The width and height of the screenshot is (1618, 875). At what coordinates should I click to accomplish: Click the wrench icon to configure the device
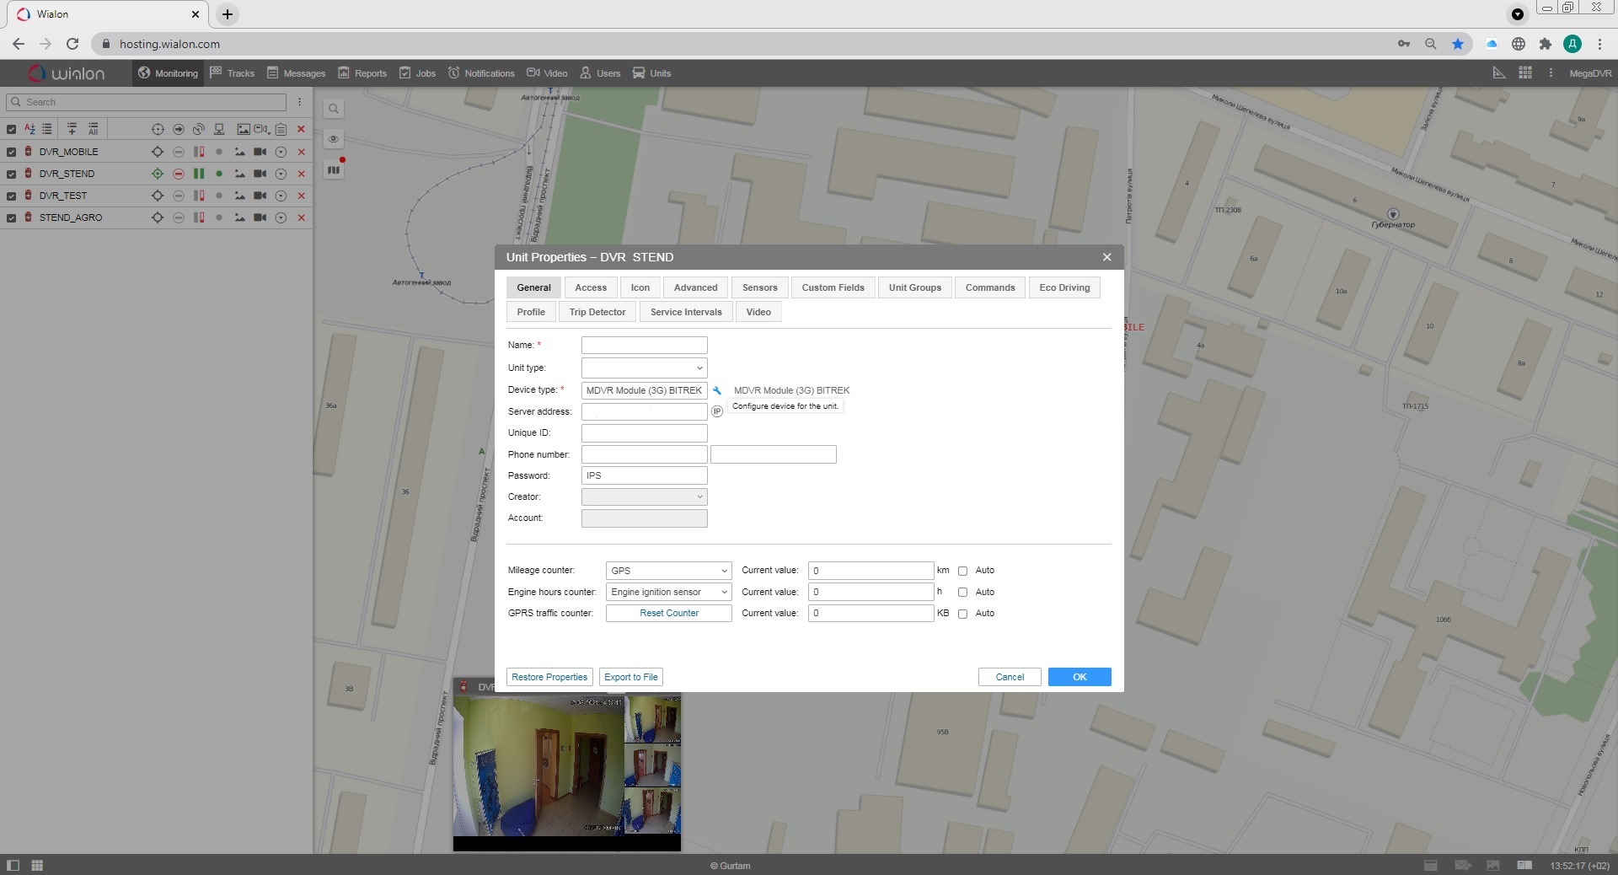(717, 390)
